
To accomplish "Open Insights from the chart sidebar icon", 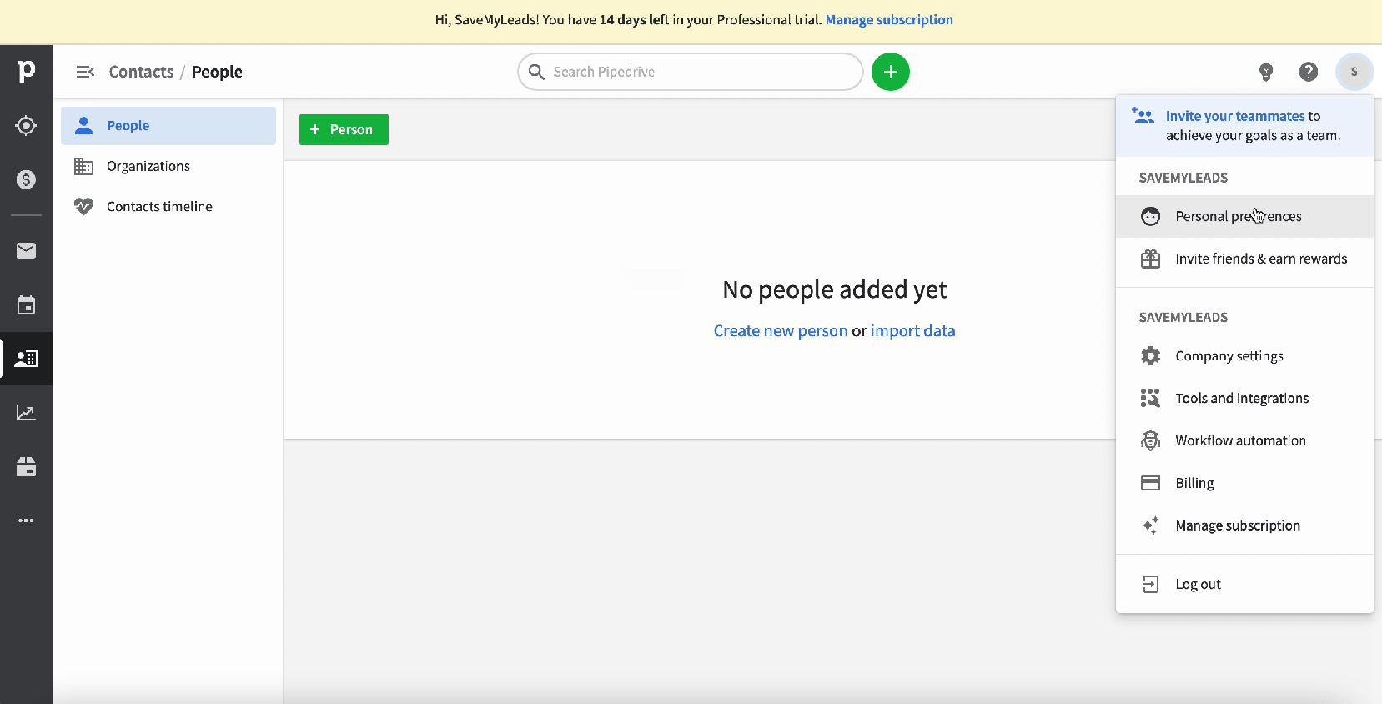I will point(26,413).
